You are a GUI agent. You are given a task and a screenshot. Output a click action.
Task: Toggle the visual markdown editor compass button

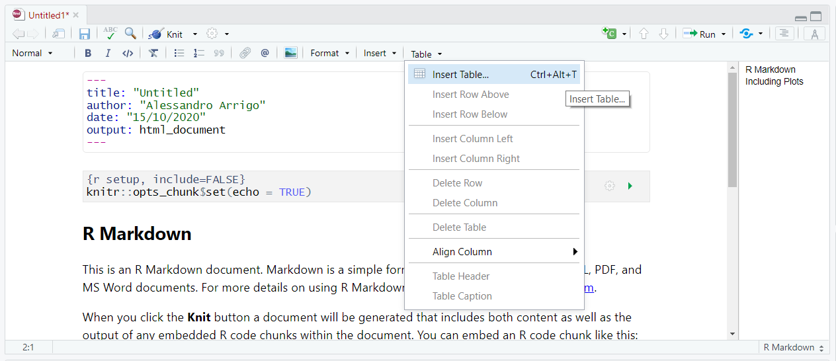coord(814,34)
